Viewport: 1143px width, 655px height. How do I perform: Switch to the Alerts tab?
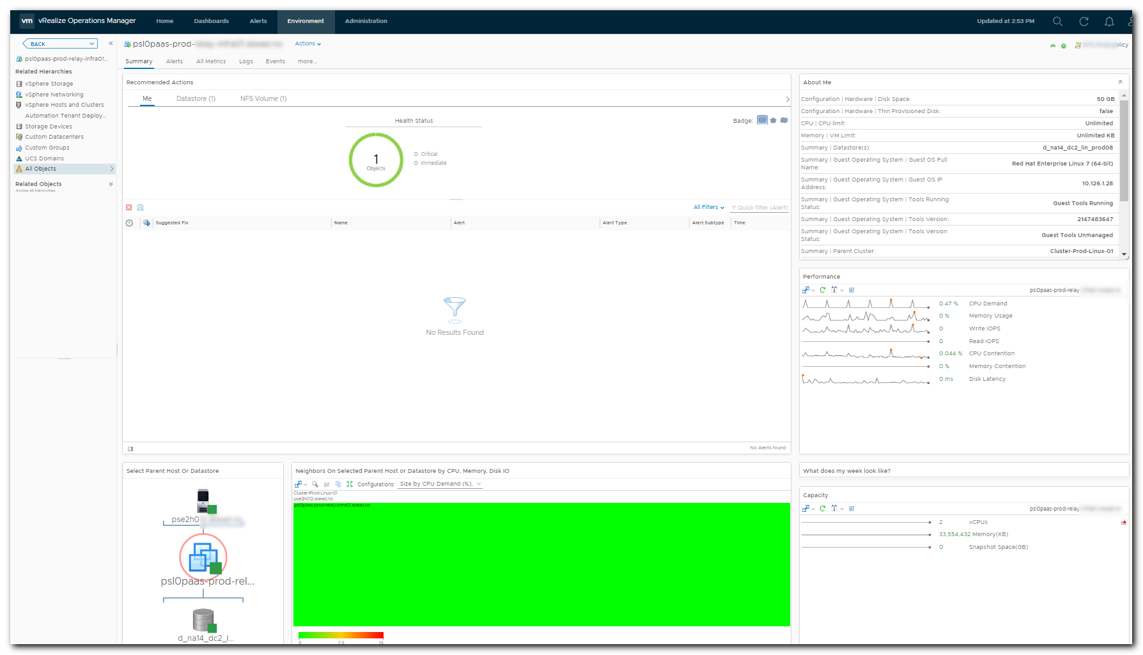pos(174,61)
